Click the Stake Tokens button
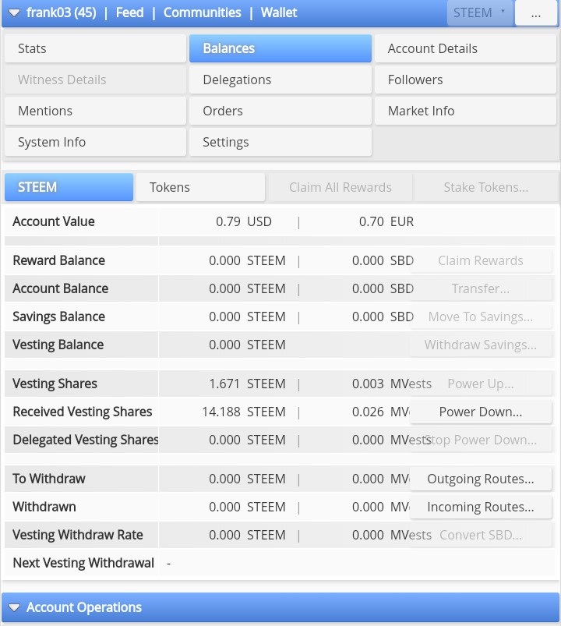 point(485,187)
